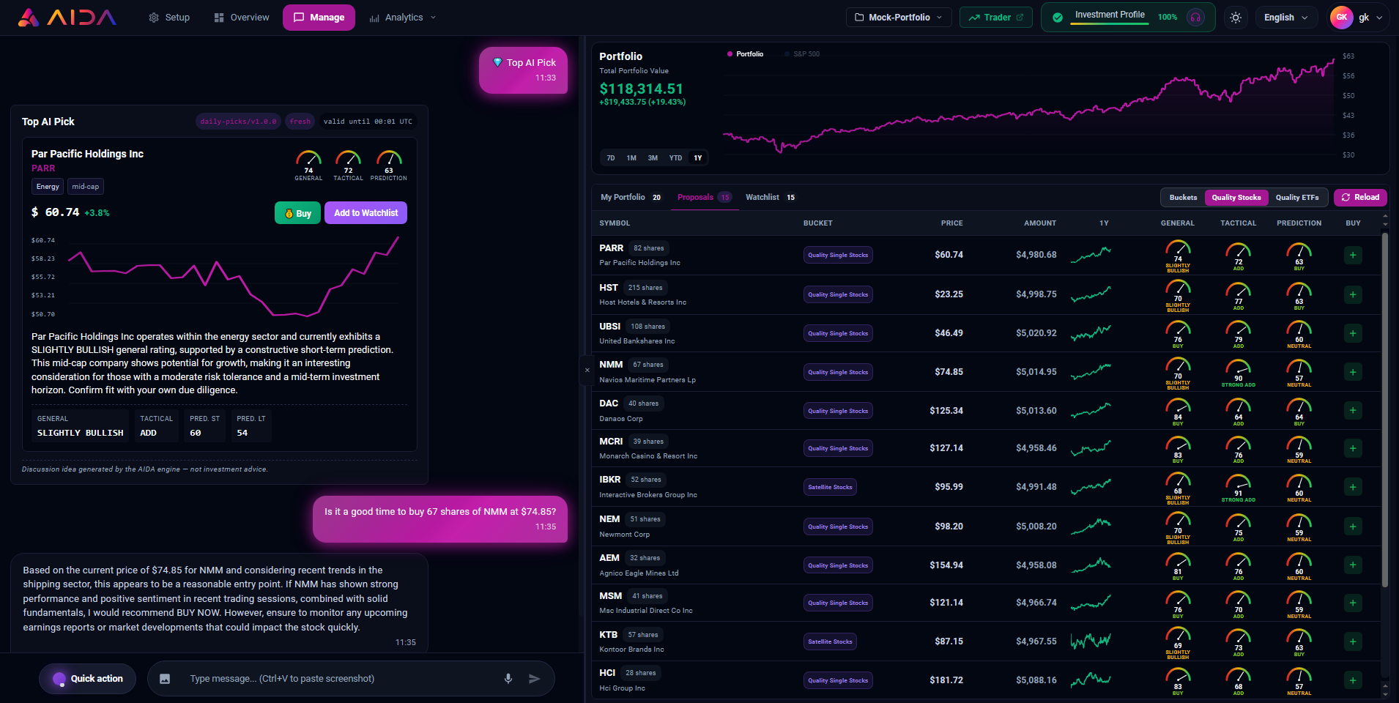Open the Analytics dropdown menu
Viewport: 1399px width, 703px height.
403,18
